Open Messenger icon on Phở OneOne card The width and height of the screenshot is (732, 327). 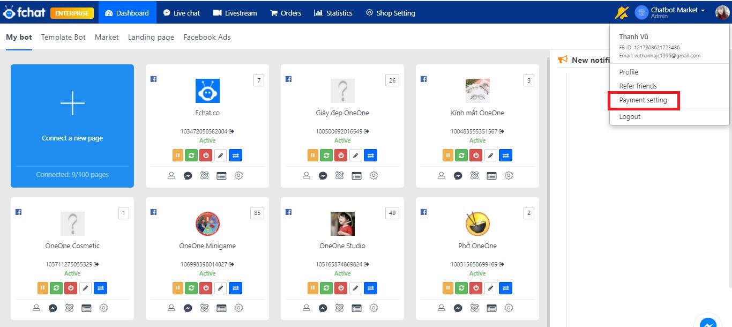(458, 308)
